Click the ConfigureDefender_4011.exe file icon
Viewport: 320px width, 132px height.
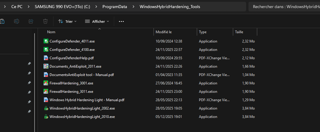pyautogui.click(x=46, y=41)
